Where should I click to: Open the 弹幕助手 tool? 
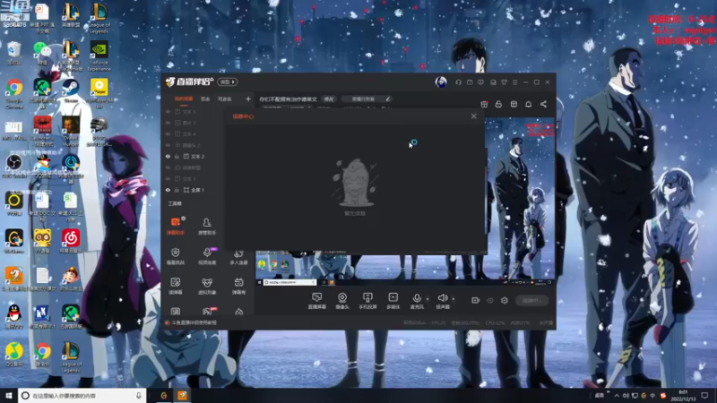(176, 226)
